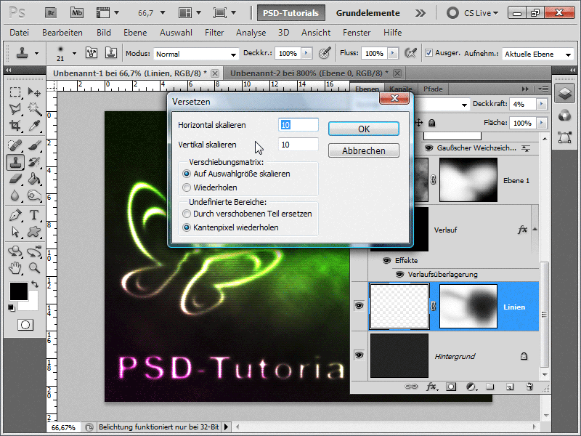Select the Eyedropper tool
The height and width of the screenshot is (436, 581).
[34, 125]
